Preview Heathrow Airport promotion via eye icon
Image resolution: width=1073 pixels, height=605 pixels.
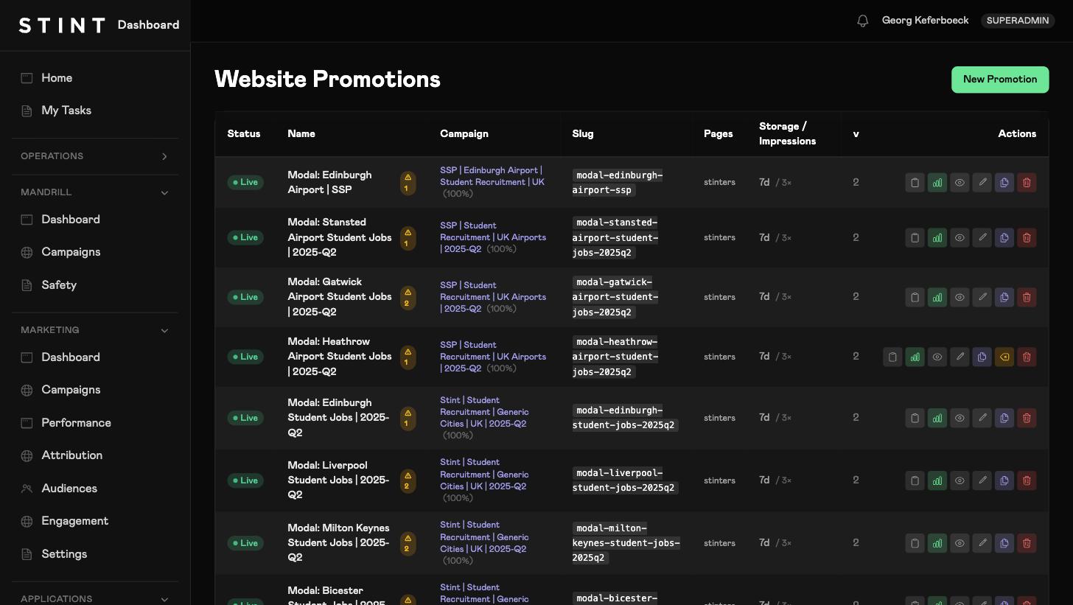click(937, 357)
